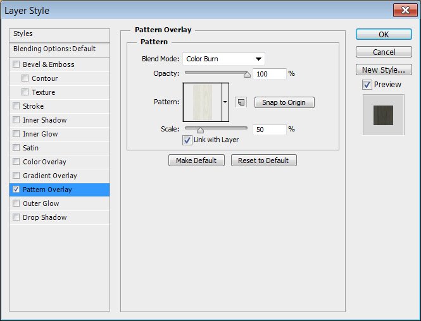This screenshot has height=321, width=421.
Task: Click the wood pattern thumbnail swatch
Action: click(x=202, y=102)
